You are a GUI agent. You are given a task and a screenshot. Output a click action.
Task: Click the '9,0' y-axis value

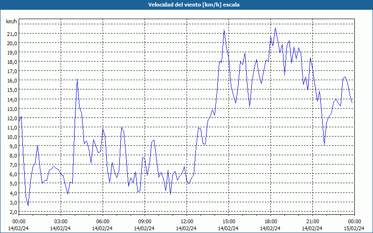coord(13,146)
